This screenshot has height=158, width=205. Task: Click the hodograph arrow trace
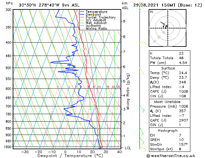tap(164, 25)
